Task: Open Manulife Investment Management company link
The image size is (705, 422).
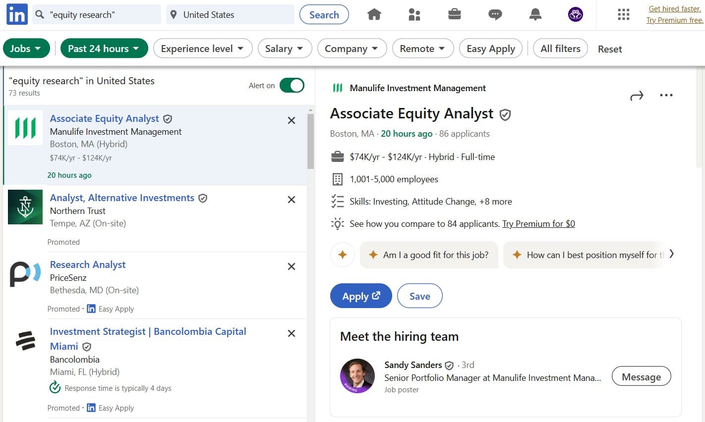Action: point(418,88)
